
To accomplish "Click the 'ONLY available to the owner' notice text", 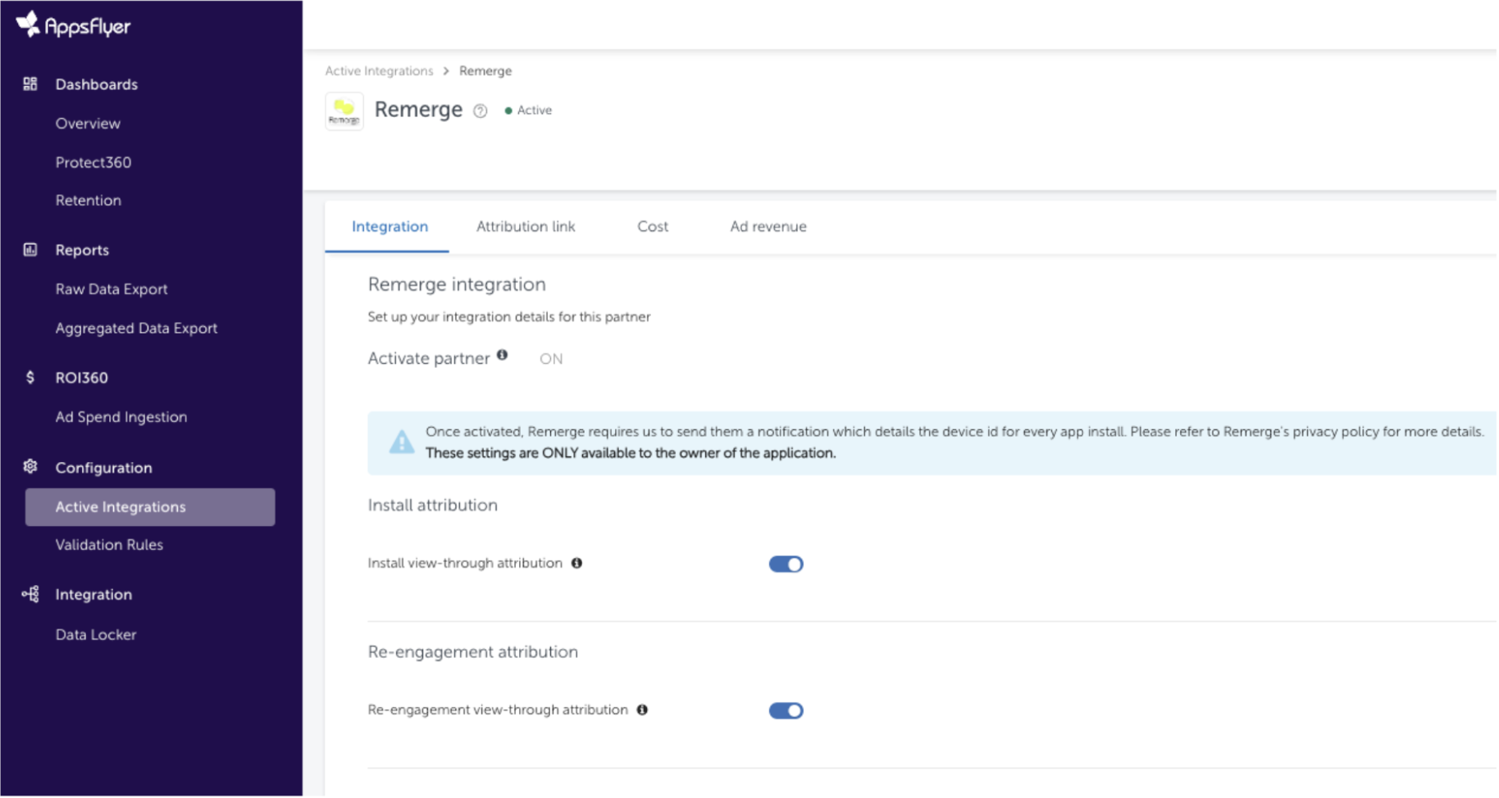I will coord(631,453).
